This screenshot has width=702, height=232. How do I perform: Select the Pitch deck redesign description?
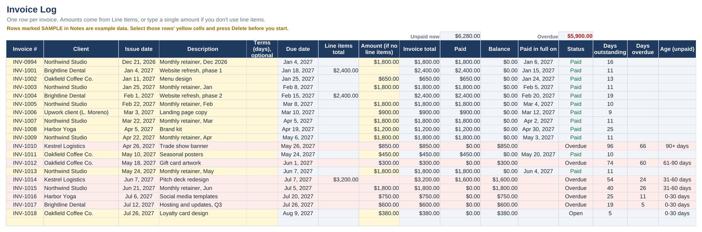pos(203,179)
